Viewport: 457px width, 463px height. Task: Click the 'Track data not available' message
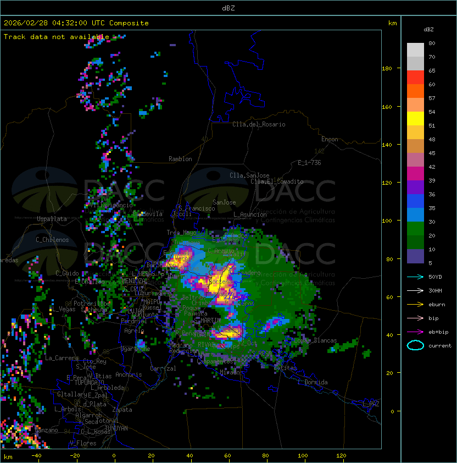[57, 37]
